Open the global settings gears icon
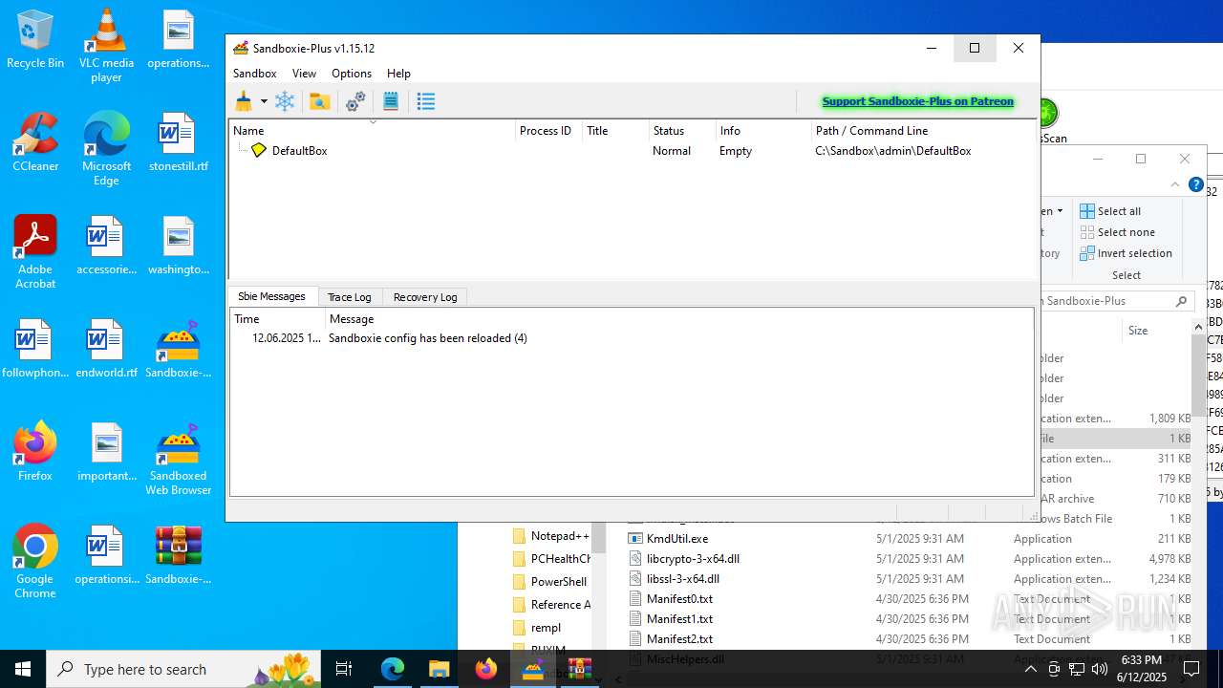The width and height of the screenshot is (1223, 688). [x=355, y=101]
